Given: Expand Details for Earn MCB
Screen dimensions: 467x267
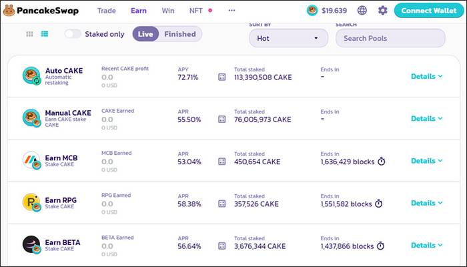Looking at the screenshot, I should pyautogui.click(x=427, y=161).
